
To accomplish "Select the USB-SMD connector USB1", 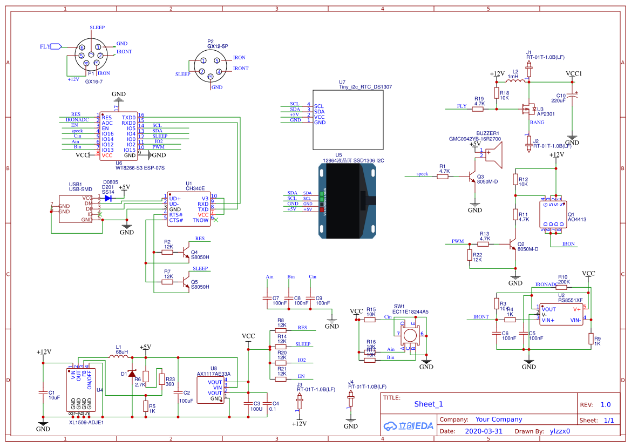I will click(76, 209).
